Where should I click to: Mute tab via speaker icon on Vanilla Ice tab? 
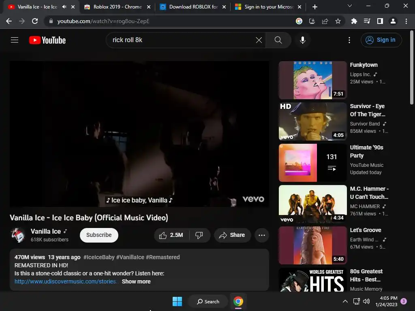pyautogui.click(x=64, y=7)
